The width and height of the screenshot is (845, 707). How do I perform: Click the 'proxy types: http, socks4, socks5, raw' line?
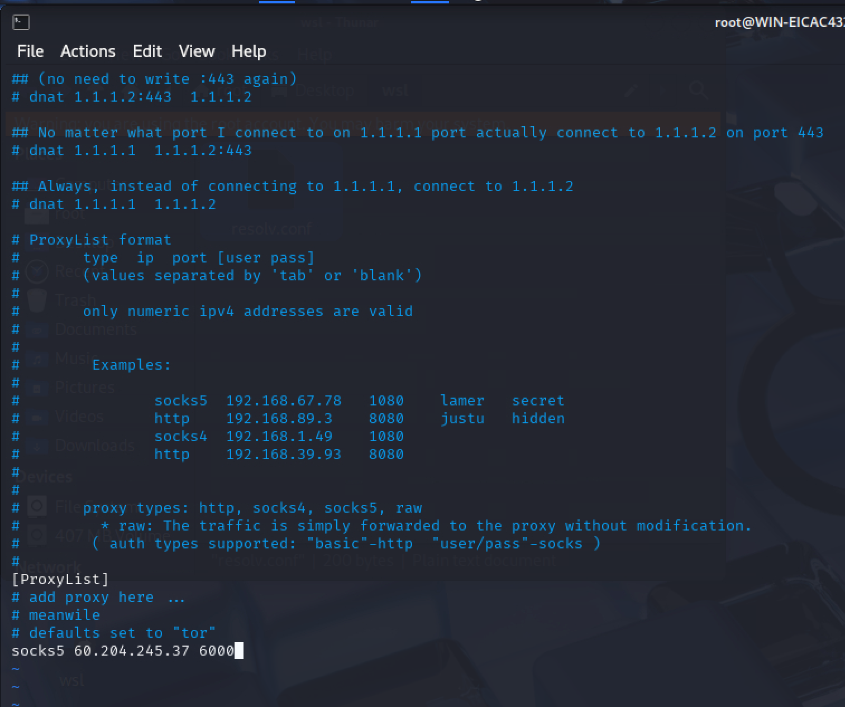[x=252, y=508]
